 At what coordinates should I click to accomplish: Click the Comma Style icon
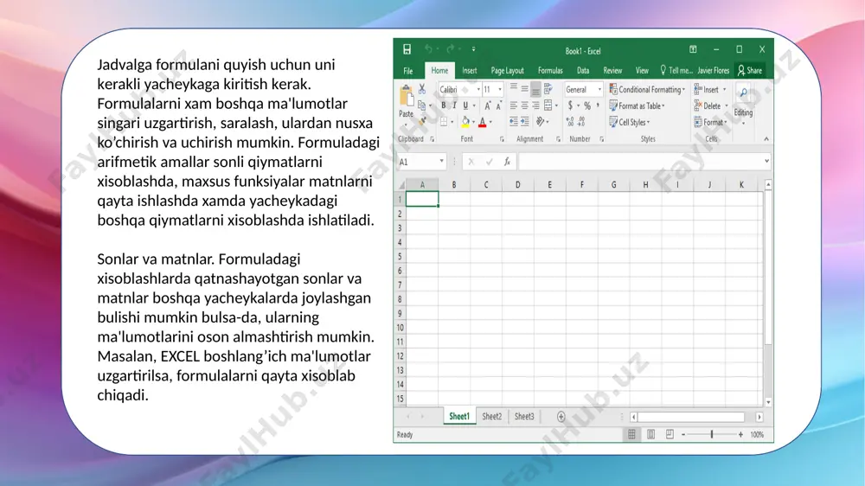pyautogui.click(x=598, y=106)
